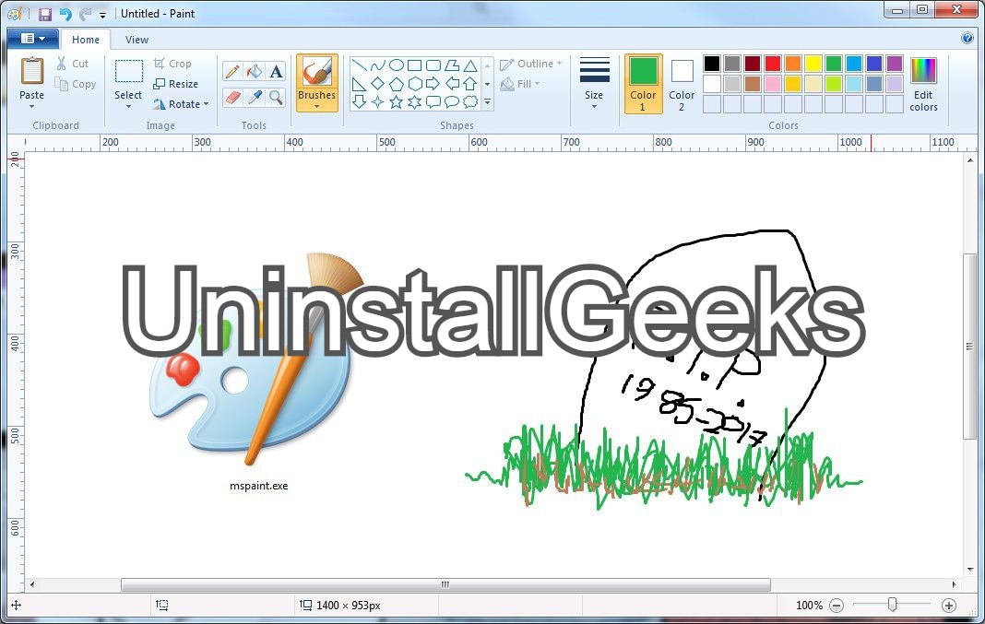Open Paint Help question mark icon
This screenshot has height=624, width=985.
tap(967, 38)
